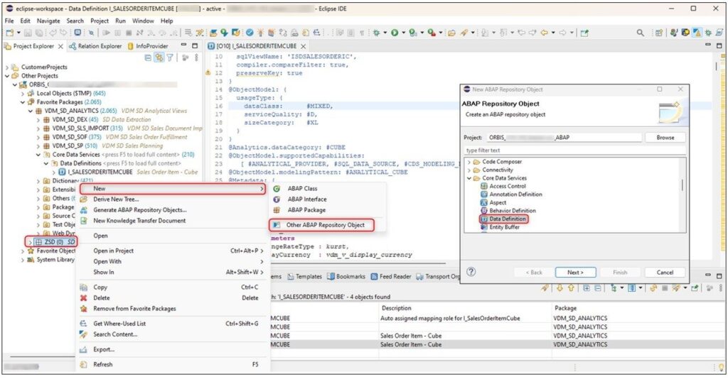Select Other ABAP Repository Object submenu entry
Viewport: 728px width, 379px height.
point(322,225)
